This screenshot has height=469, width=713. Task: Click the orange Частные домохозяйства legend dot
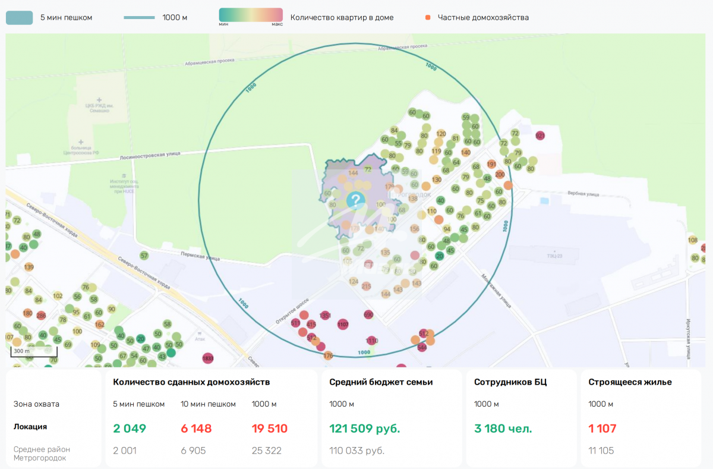coord(428,18)
